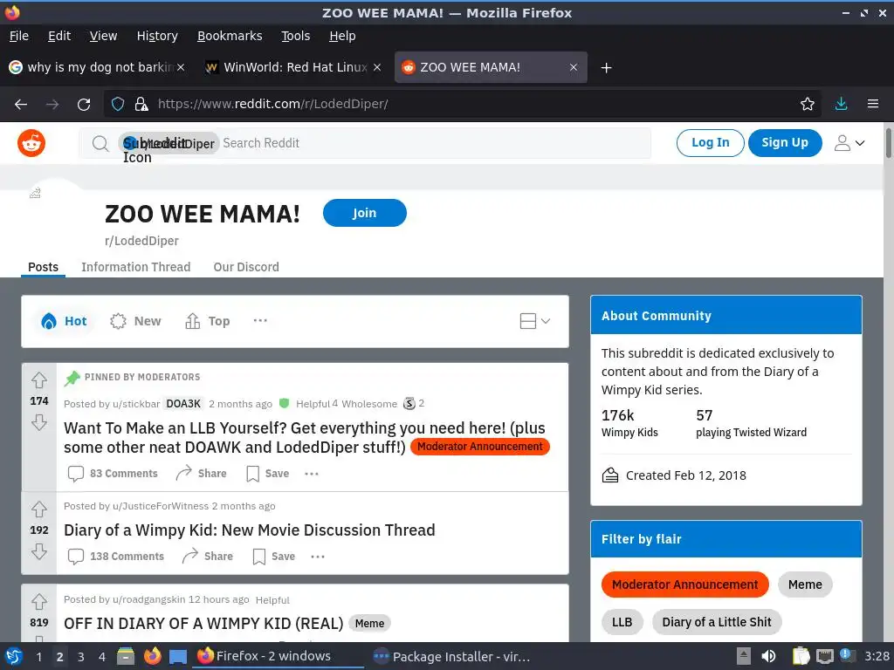This screenshot has width=894, height=670.
Task: Filter by the Diary of a Little Shit flair
Action: click(717, 622)
